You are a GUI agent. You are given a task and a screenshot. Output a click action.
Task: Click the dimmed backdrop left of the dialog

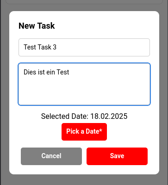coord(5,92)
